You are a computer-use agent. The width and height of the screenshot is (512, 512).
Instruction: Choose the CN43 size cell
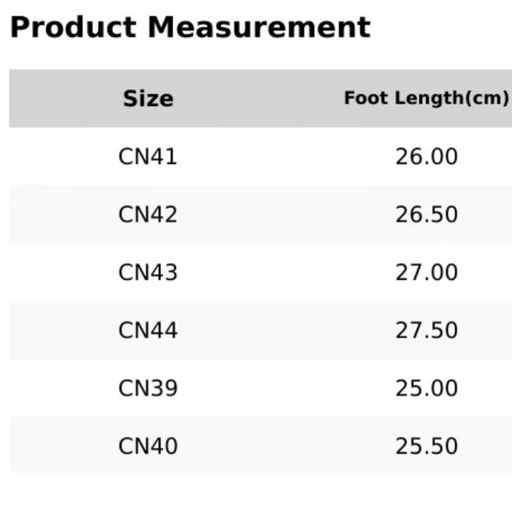pyautogui.click(x=148, y=272)
